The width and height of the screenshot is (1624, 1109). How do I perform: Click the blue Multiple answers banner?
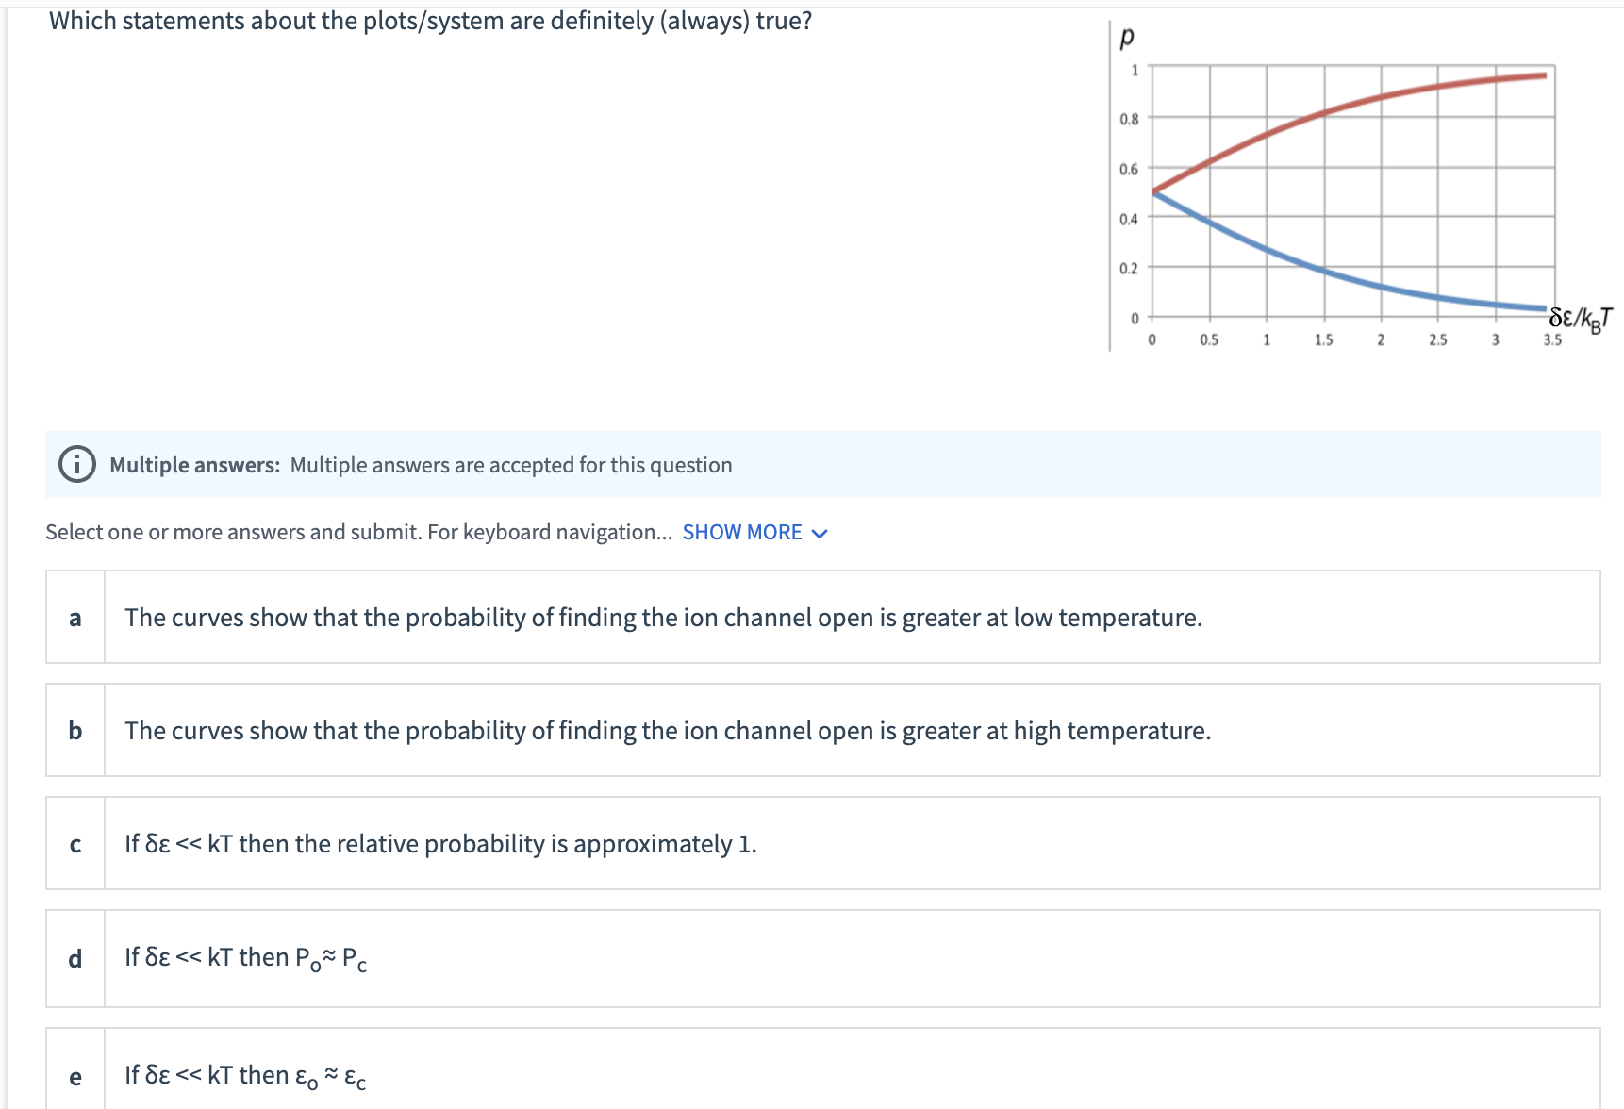820,464
